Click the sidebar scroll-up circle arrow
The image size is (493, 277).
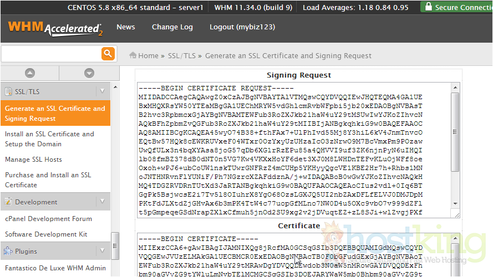(30, 73)
